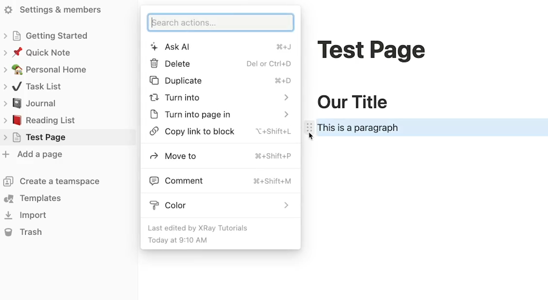The width and height of the screenshot is (548, 300).
Task: Open the Turn into page in submenu arrow
Action: [x=286, y=114]
